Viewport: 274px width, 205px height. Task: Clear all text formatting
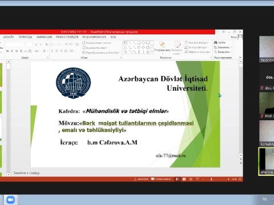point(47,44)
